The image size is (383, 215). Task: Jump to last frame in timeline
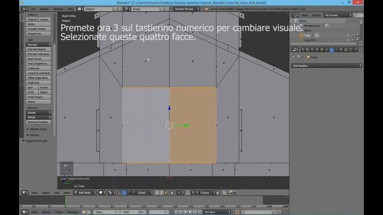[200, 212]
